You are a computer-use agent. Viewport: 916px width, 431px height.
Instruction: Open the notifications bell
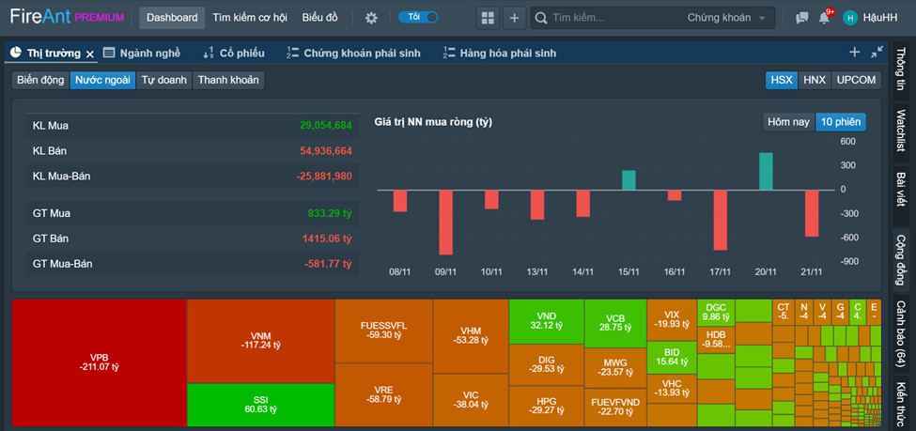pyautogui.click(x=824, y=18)
